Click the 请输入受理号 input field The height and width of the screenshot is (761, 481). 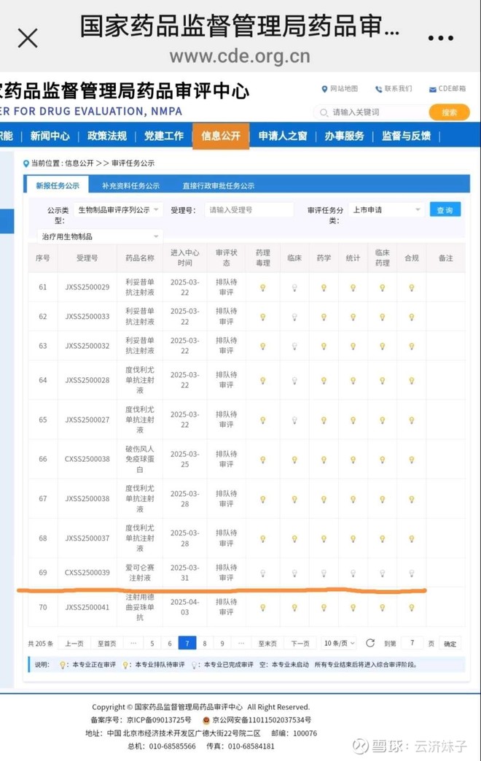(x=249, y=209)
